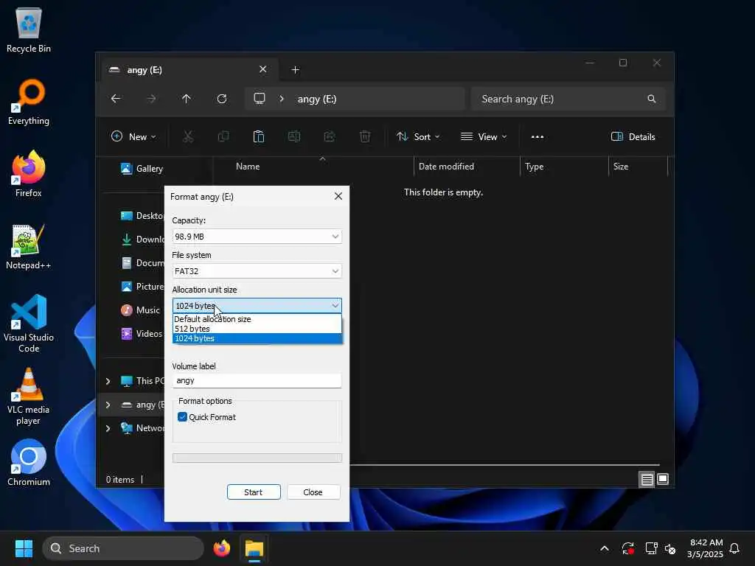The image size is (755, 566).
Task: Click the Delete trash icon
Action: (x=365, y=136)
